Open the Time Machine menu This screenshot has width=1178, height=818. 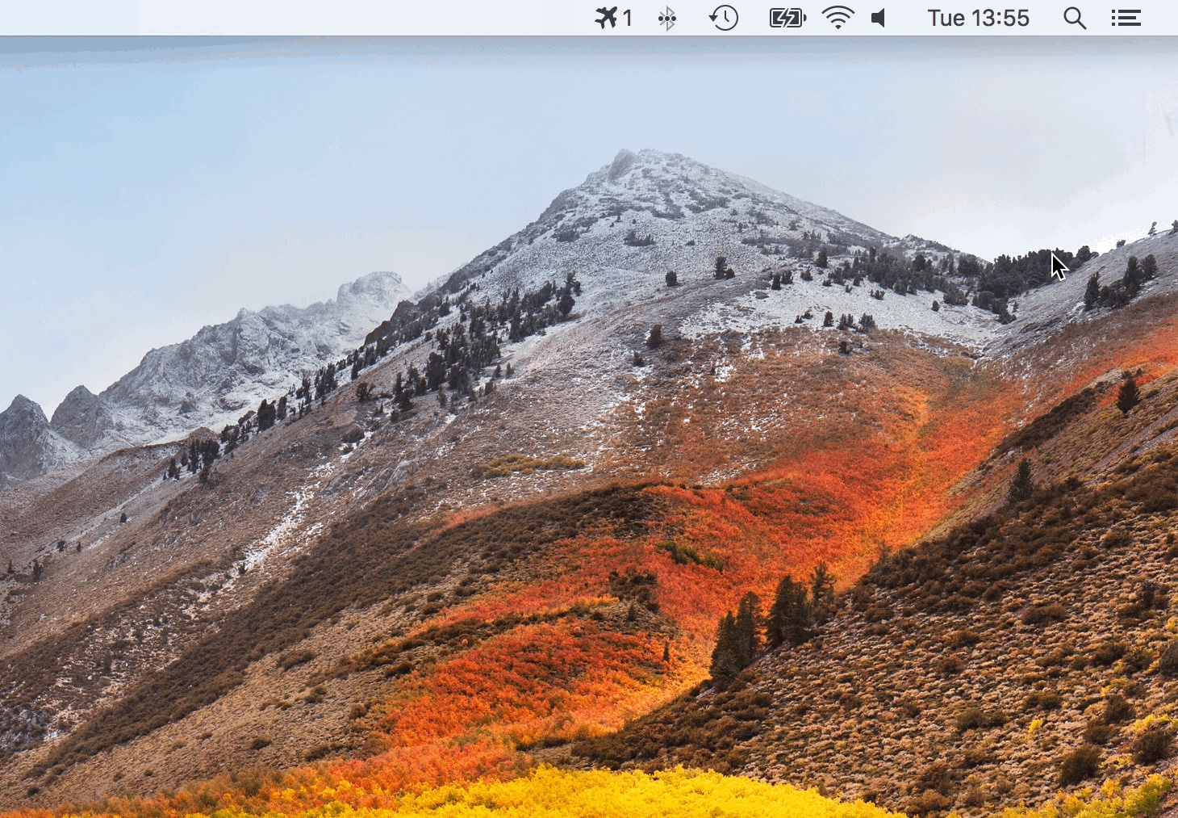(x=724, y=18)
